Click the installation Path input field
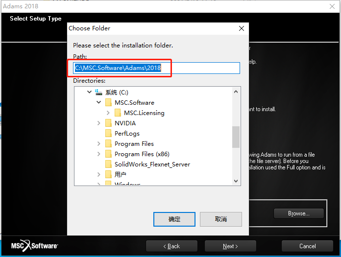Image resolution: width=341 pixels, height=257 pixels. [157, 68]
